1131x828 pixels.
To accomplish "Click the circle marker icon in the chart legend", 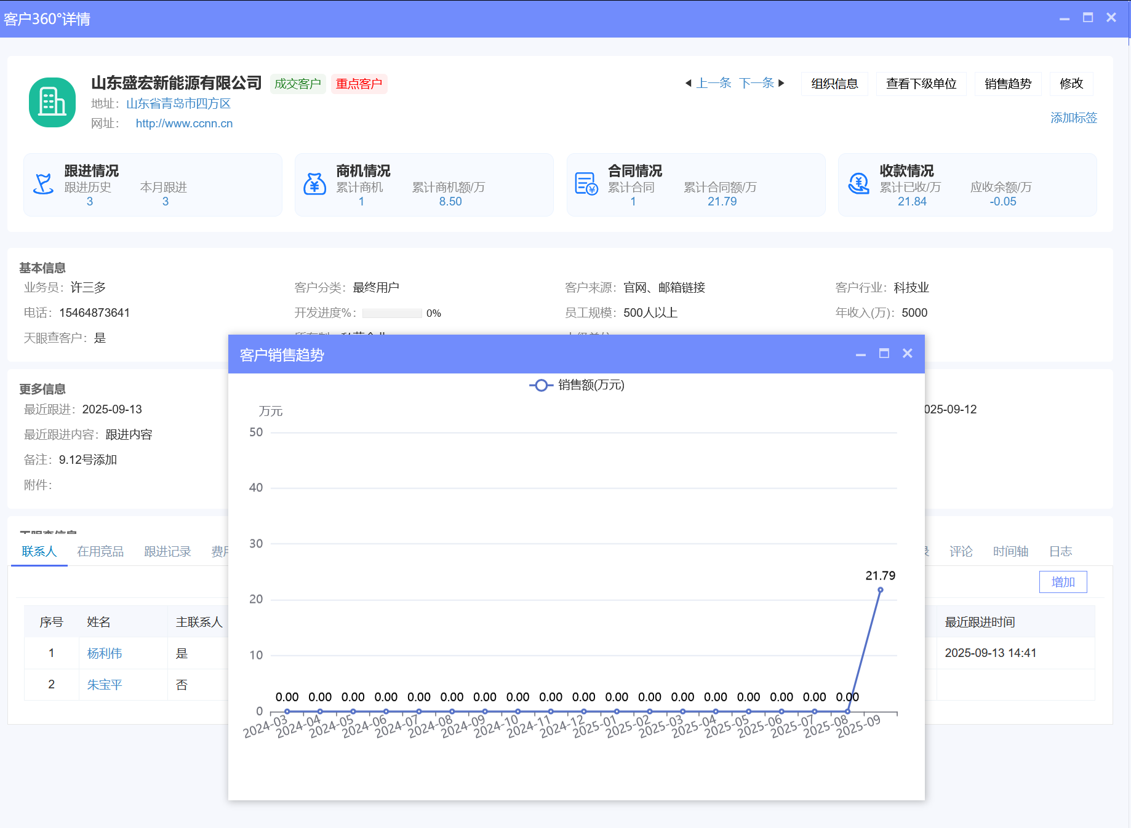I will (x=541, y=385).
